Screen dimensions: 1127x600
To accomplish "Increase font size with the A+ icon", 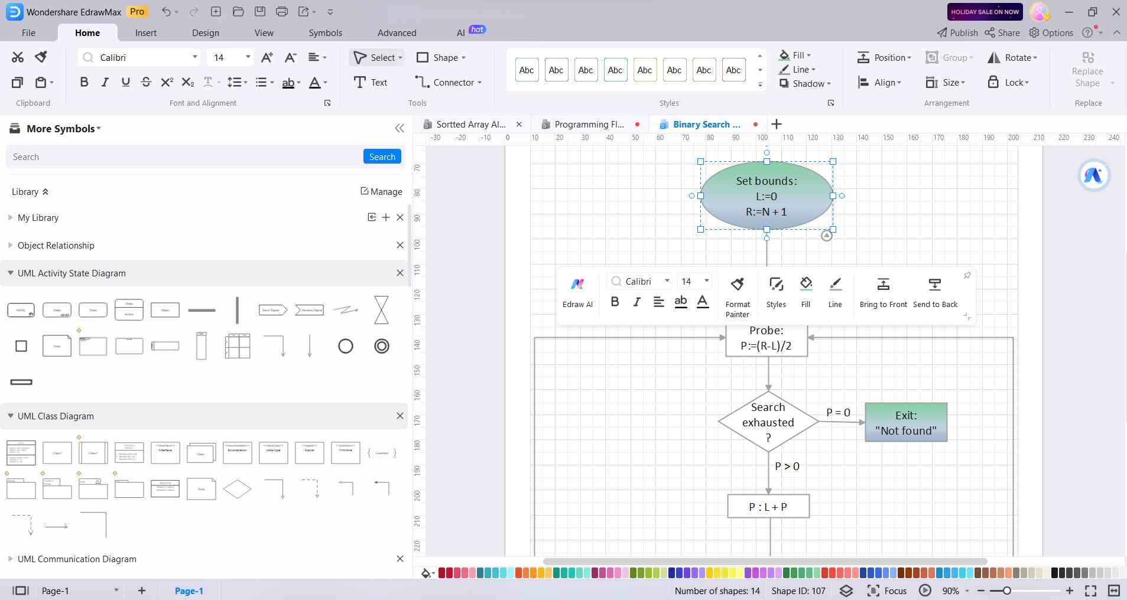I will click(267, 57).
